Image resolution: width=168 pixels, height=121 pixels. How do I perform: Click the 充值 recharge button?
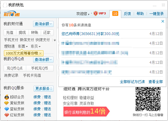point(10,33)
